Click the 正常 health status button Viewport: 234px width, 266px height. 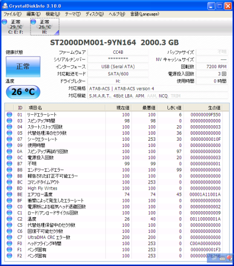tap(23, 66)
